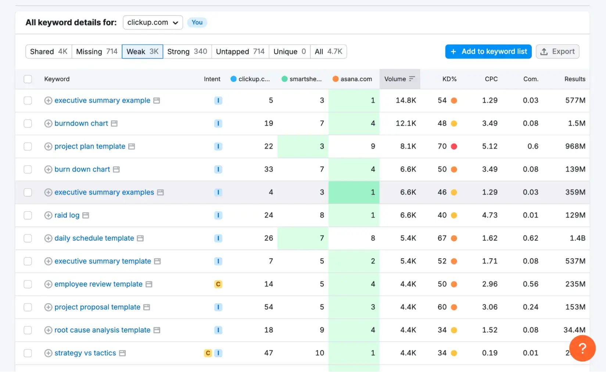Switch to the Untapped keywords tab
The width and height of the screenshot is (606, 372).
coord(240,51)
